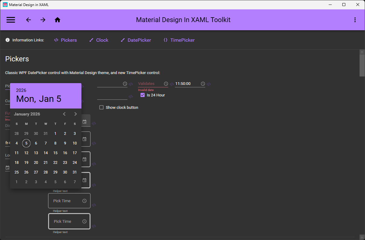The width and height of the screenshot is (365, 240).
Task: Click the vertical scrollbar thumb
Action: pyautogui.click(x=362, y=66)
